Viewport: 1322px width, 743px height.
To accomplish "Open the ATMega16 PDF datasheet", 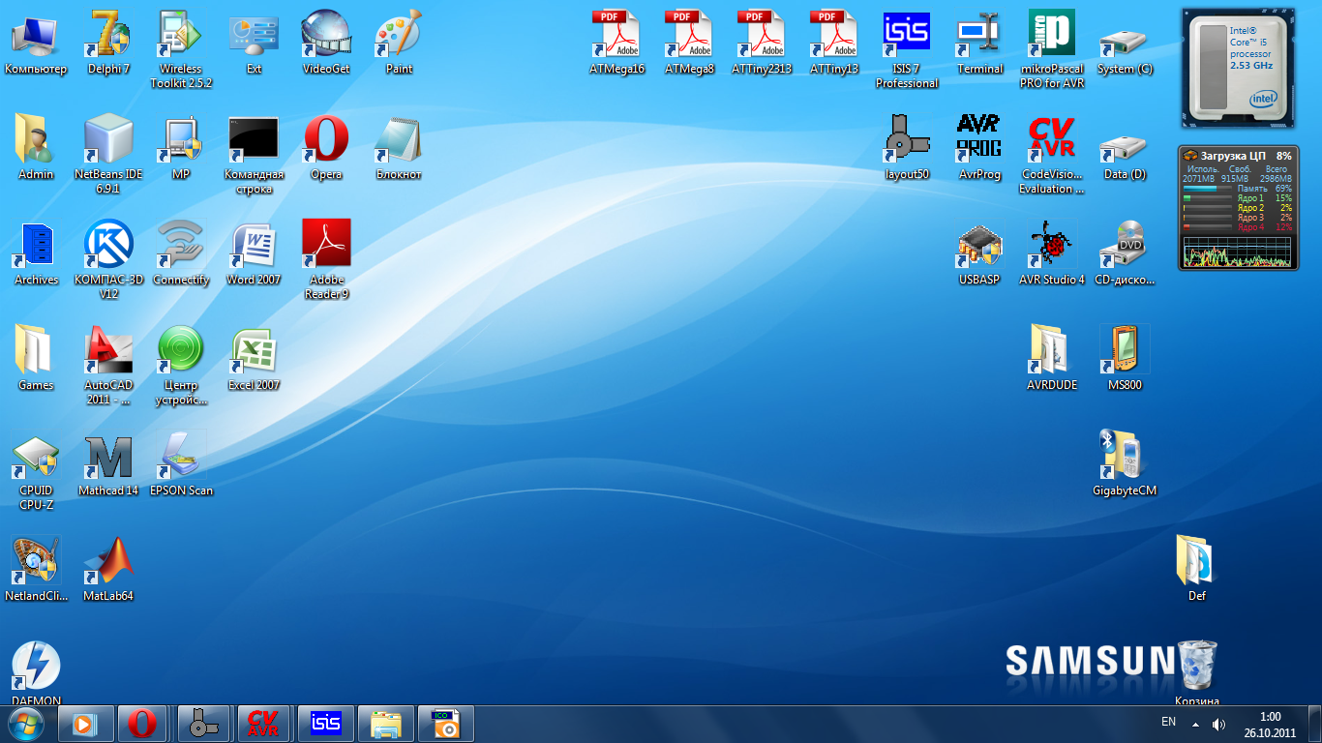I will click(x=616, y=39).
